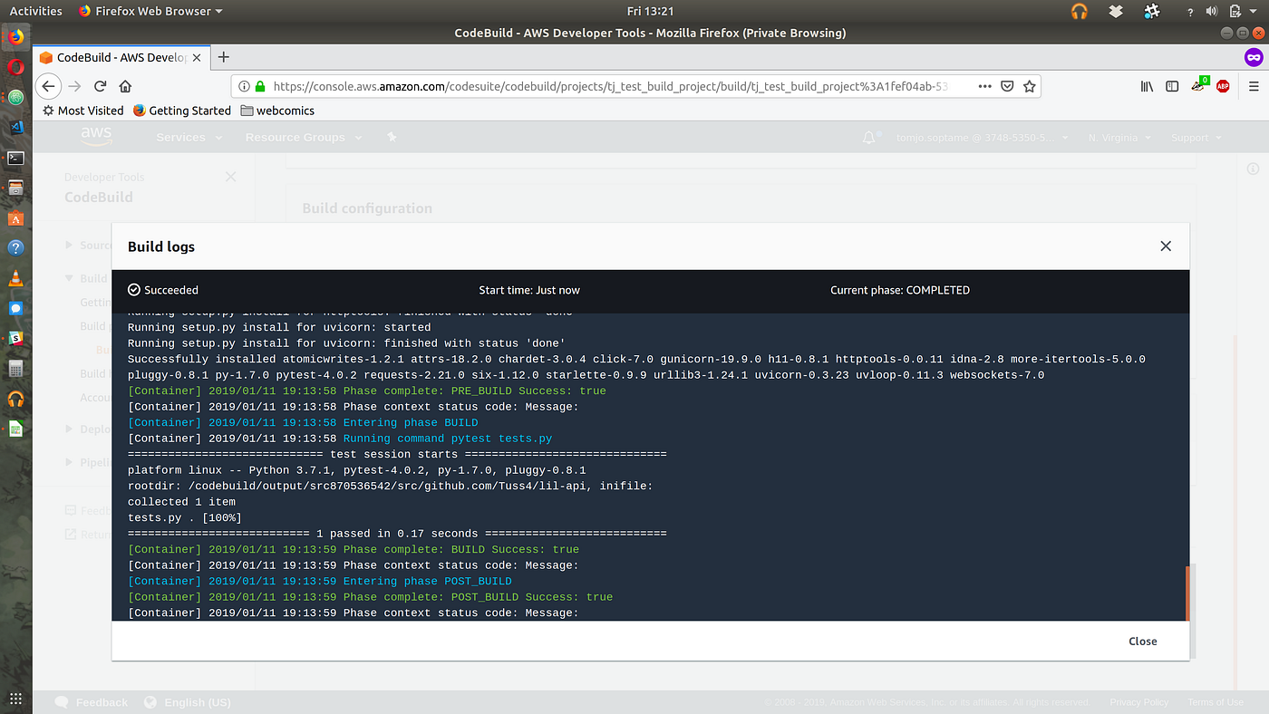This screenshot has width=1269, height=714.
Task: Toggle Reader-related shield icon in the address bar
Action: (x=1007, y=86)
